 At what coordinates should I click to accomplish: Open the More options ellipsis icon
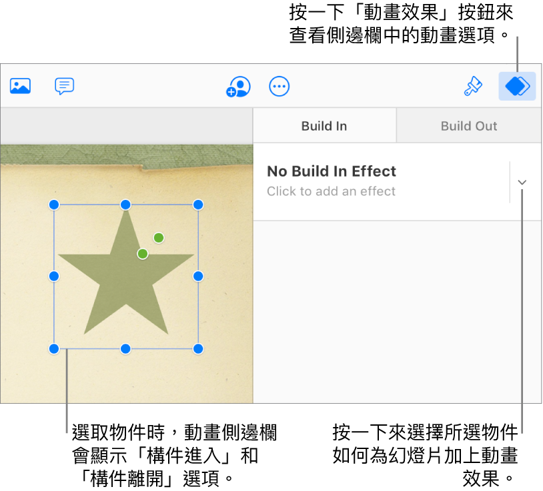pos(279,87)
